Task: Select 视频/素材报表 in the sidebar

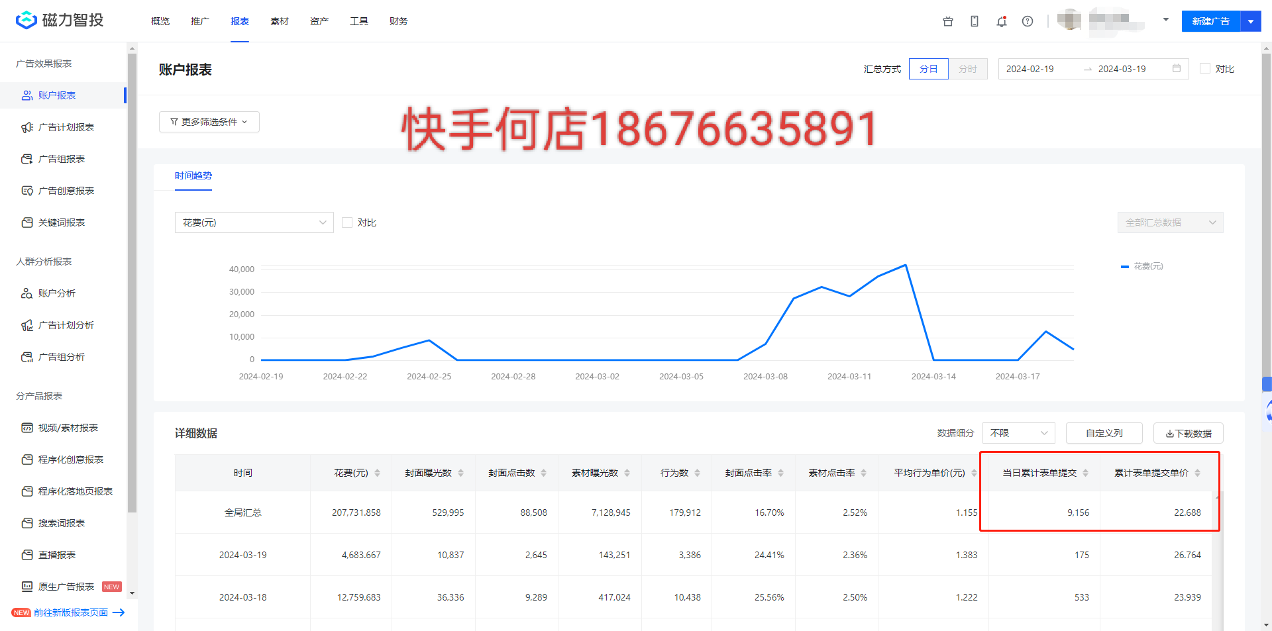Action: click(x=63, y=428)
